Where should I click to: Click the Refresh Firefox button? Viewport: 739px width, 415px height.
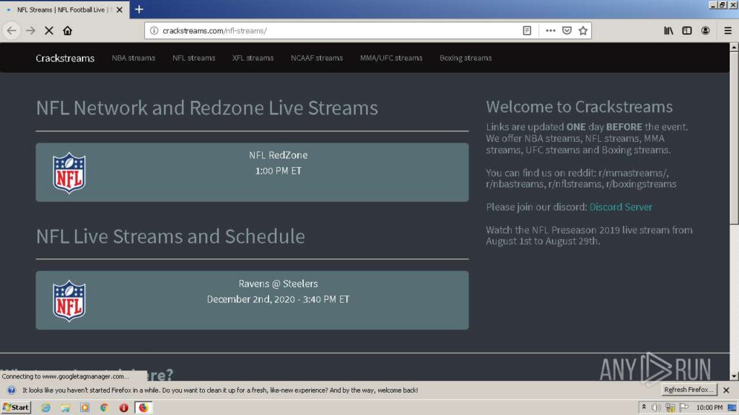[x=688, y=390]
